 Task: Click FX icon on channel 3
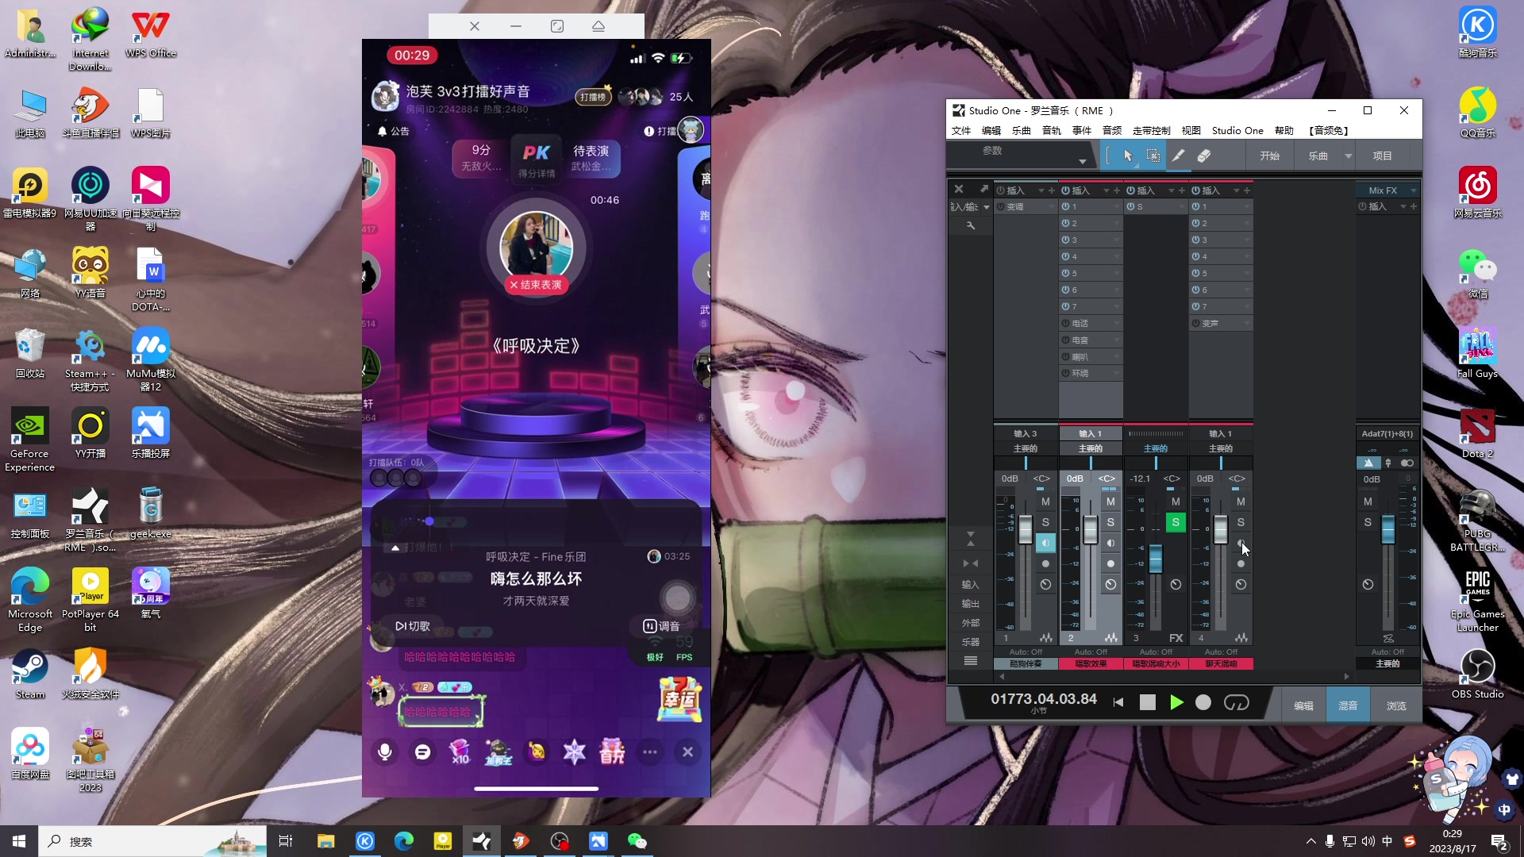click(x=1176, y=638)
